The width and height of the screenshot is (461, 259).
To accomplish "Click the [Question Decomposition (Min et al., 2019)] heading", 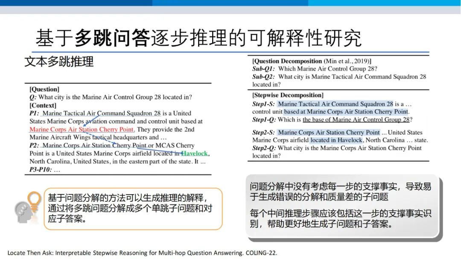I will [312, 61].
